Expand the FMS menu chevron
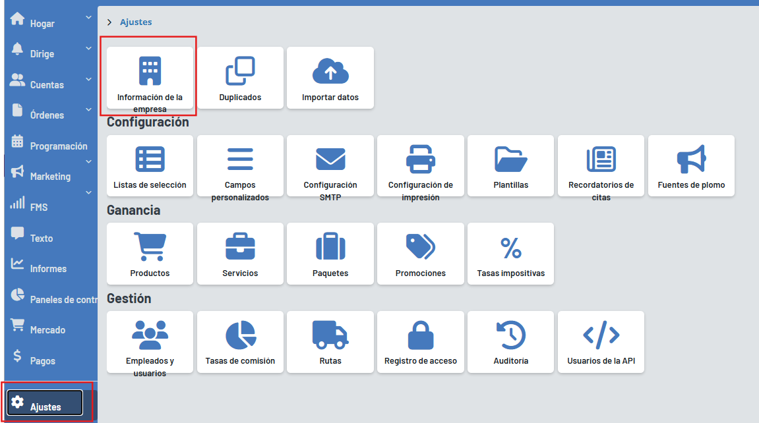This screenshot has width=759, height=423. tap(88, 192)
